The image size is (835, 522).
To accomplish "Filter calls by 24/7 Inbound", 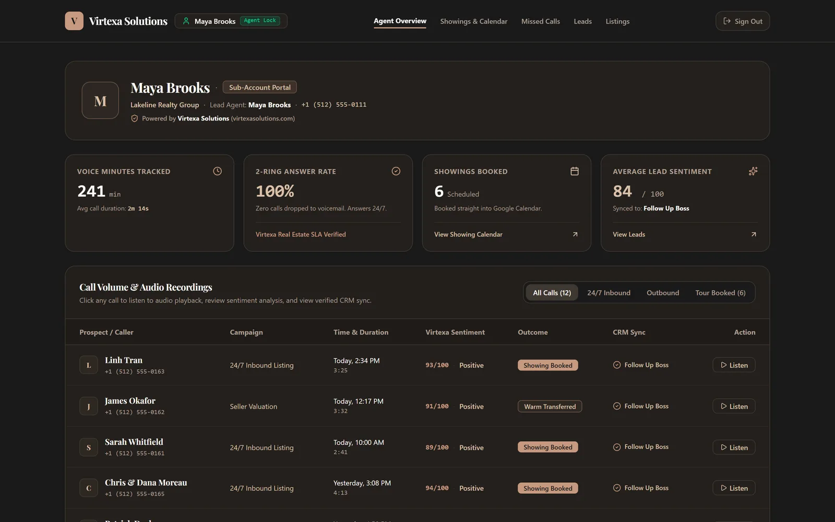I will click(609, 293).
